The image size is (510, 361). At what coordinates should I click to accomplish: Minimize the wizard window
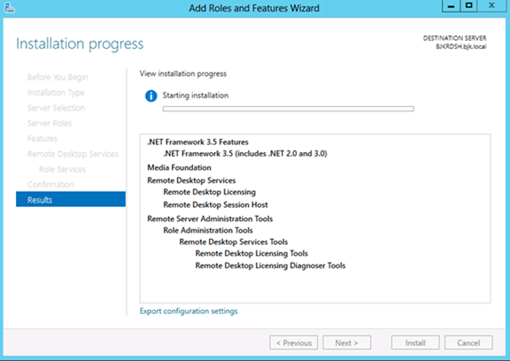451,6
